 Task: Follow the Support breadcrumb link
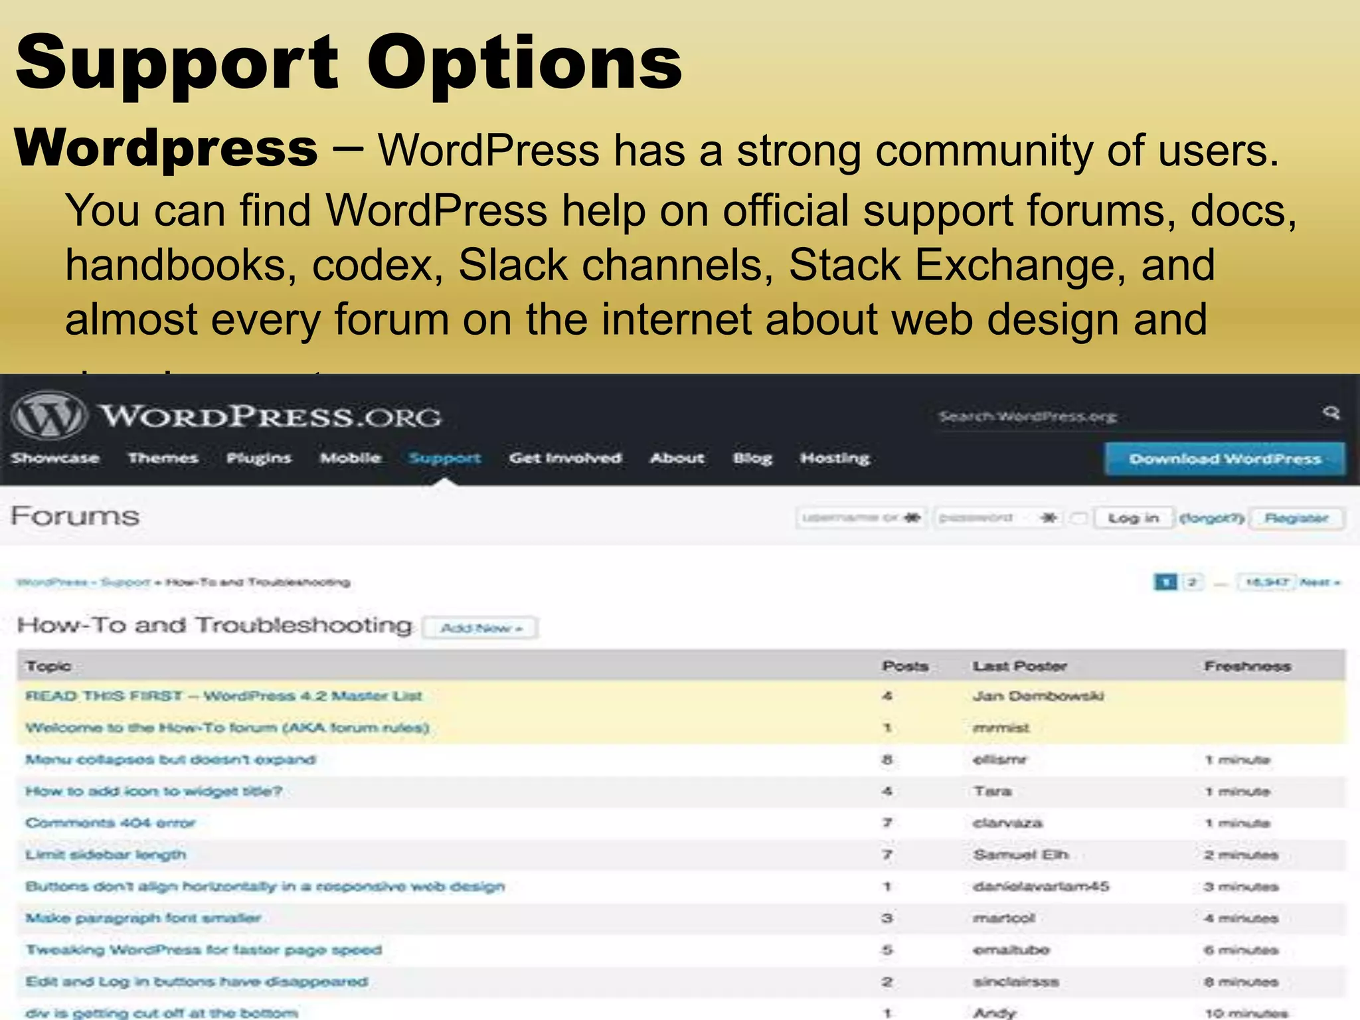pyautogui.click(x=126, y=582)
